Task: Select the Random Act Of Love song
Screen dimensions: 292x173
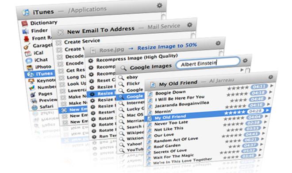Action: tap(176, 140)
